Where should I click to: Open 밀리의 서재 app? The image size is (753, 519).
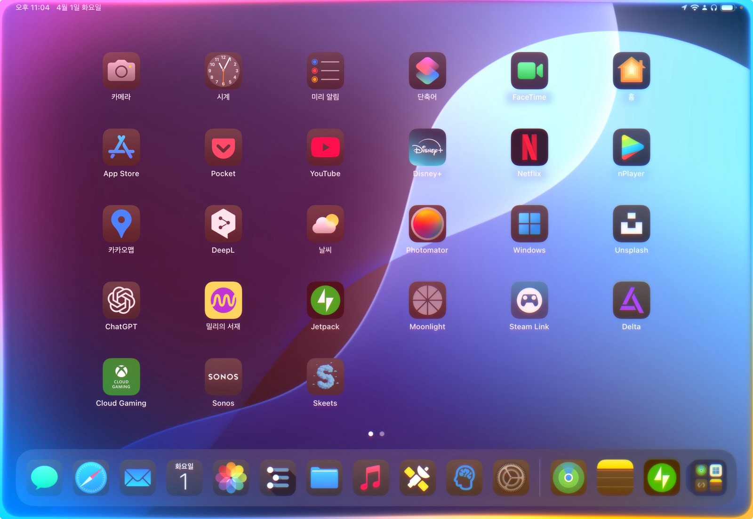[x=223, y=300]
